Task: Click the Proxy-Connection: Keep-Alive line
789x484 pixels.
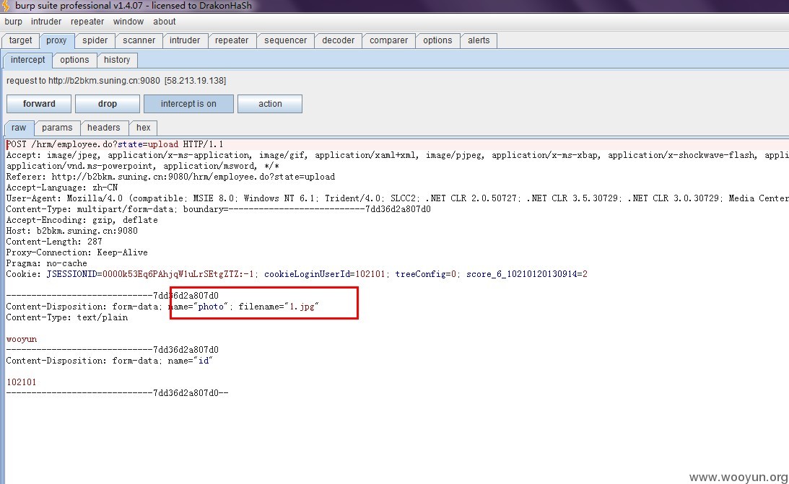Action: [77, 252]
